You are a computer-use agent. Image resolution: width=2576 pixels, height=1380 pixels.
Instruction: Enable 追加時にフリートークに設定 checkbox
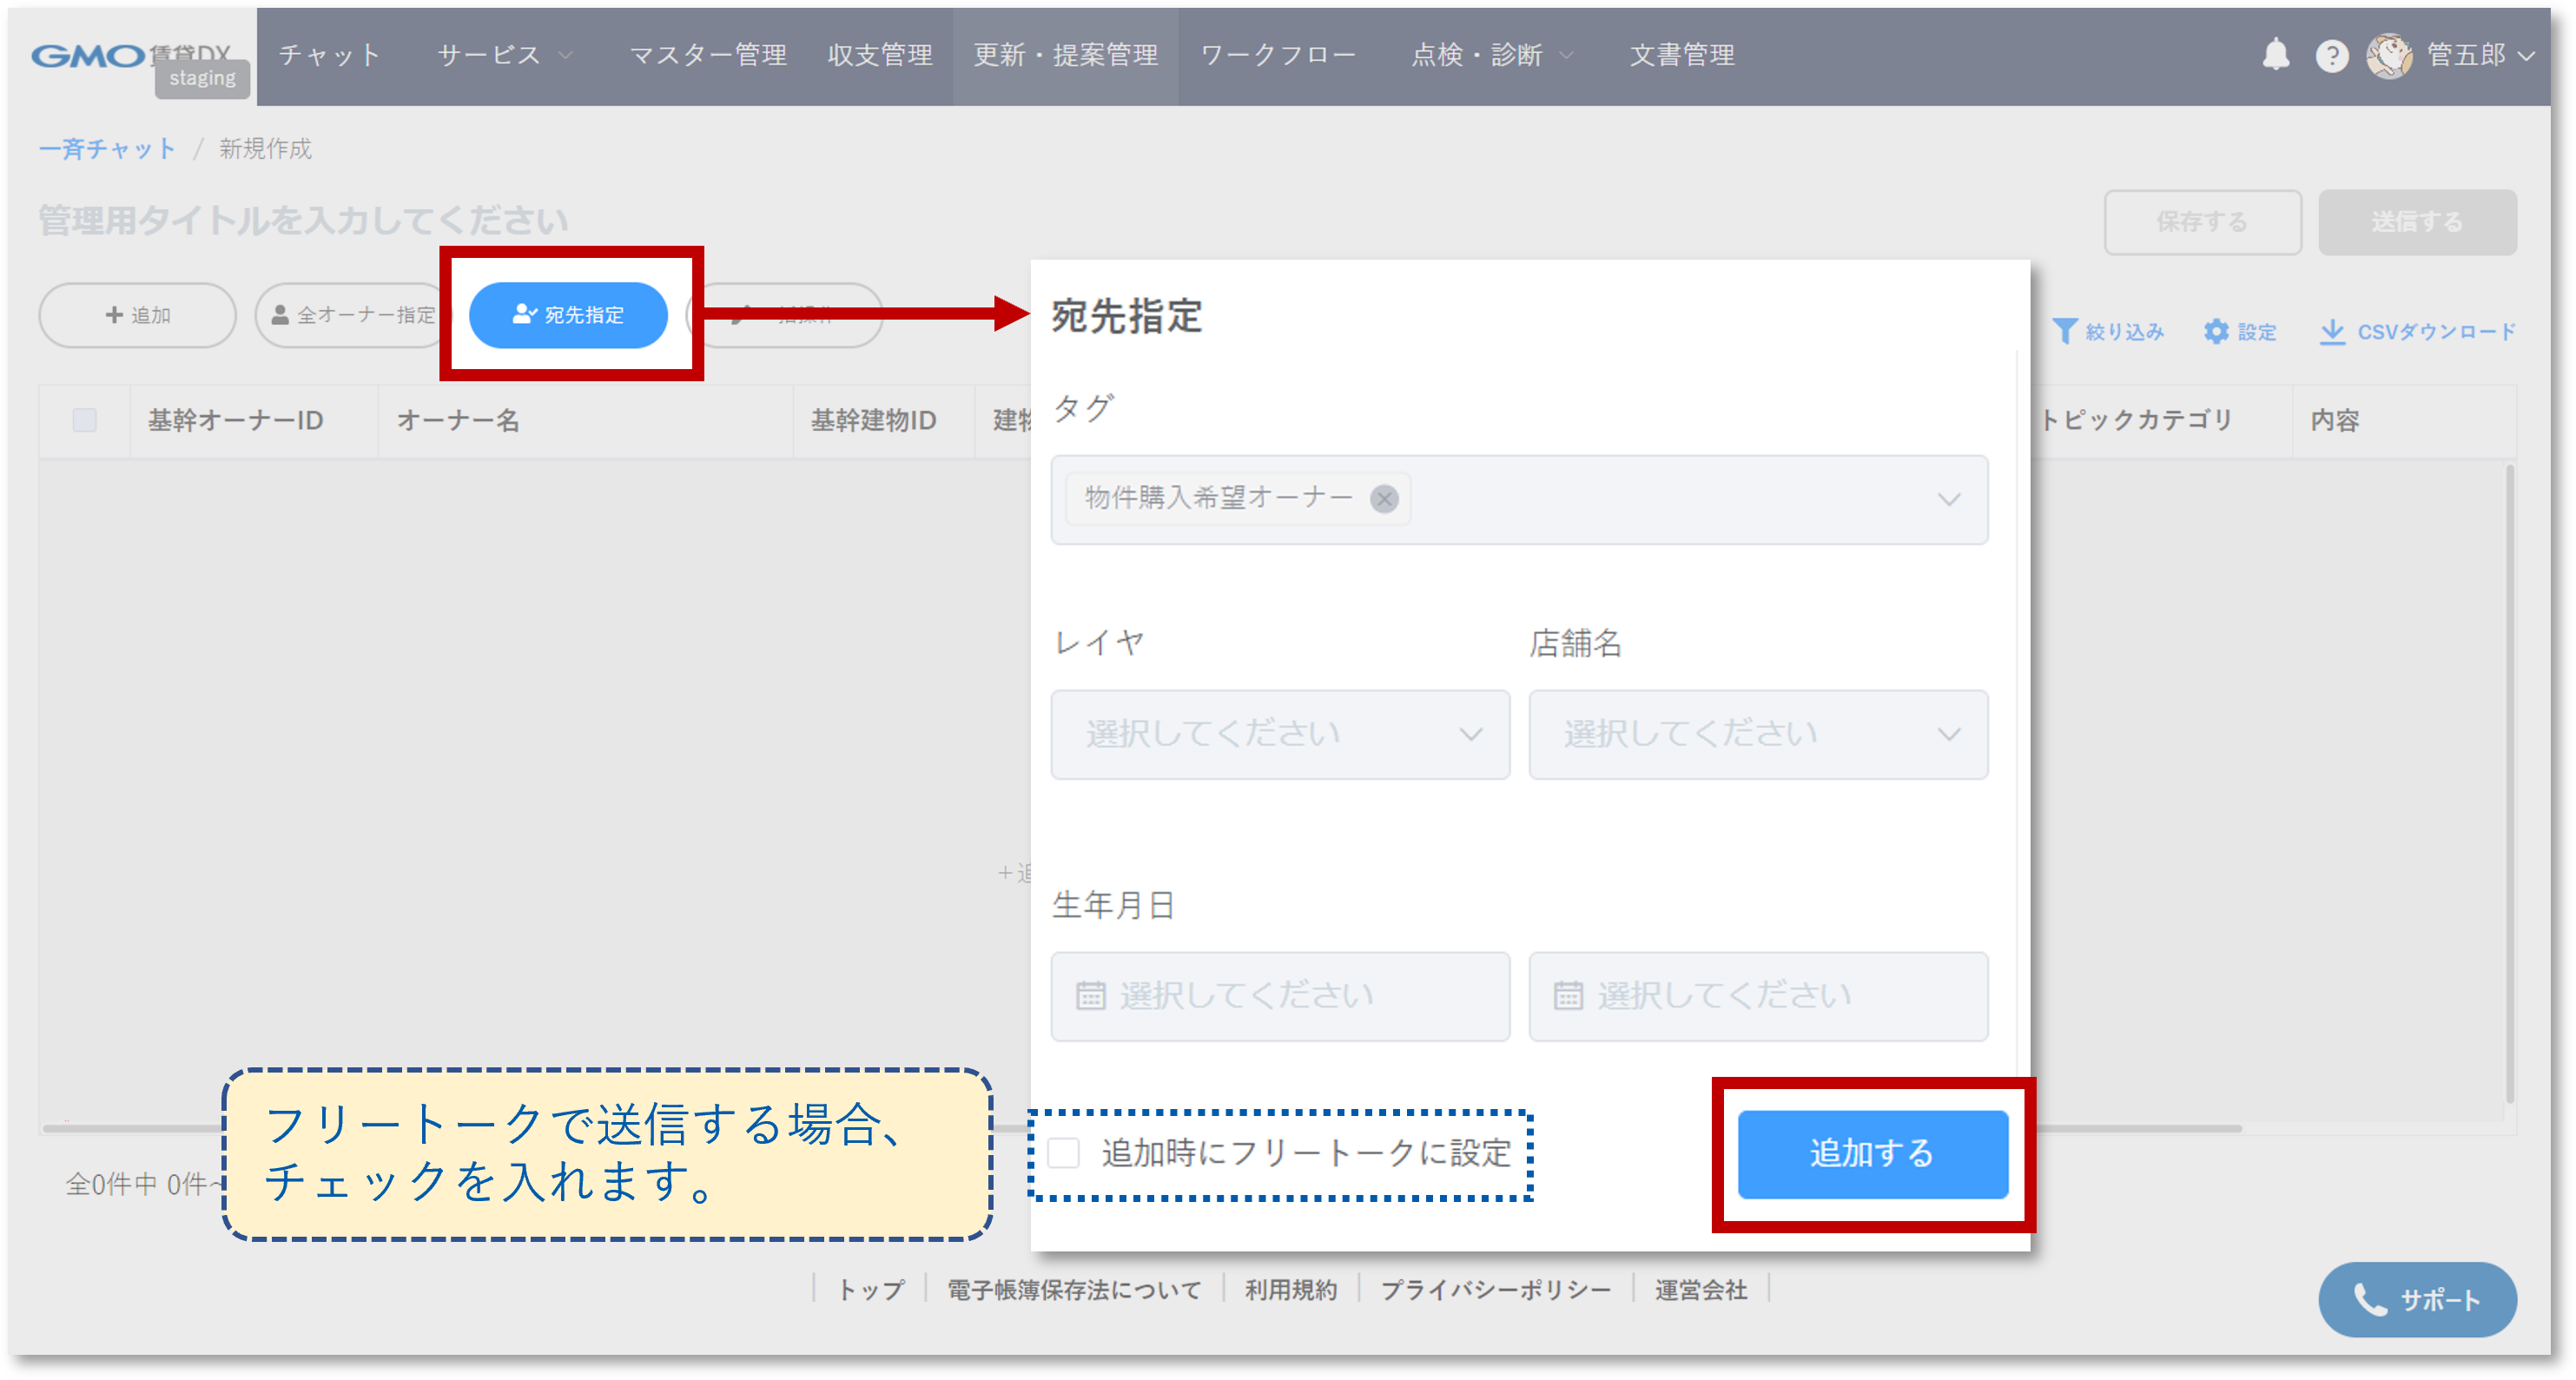pos(1063,1153)
